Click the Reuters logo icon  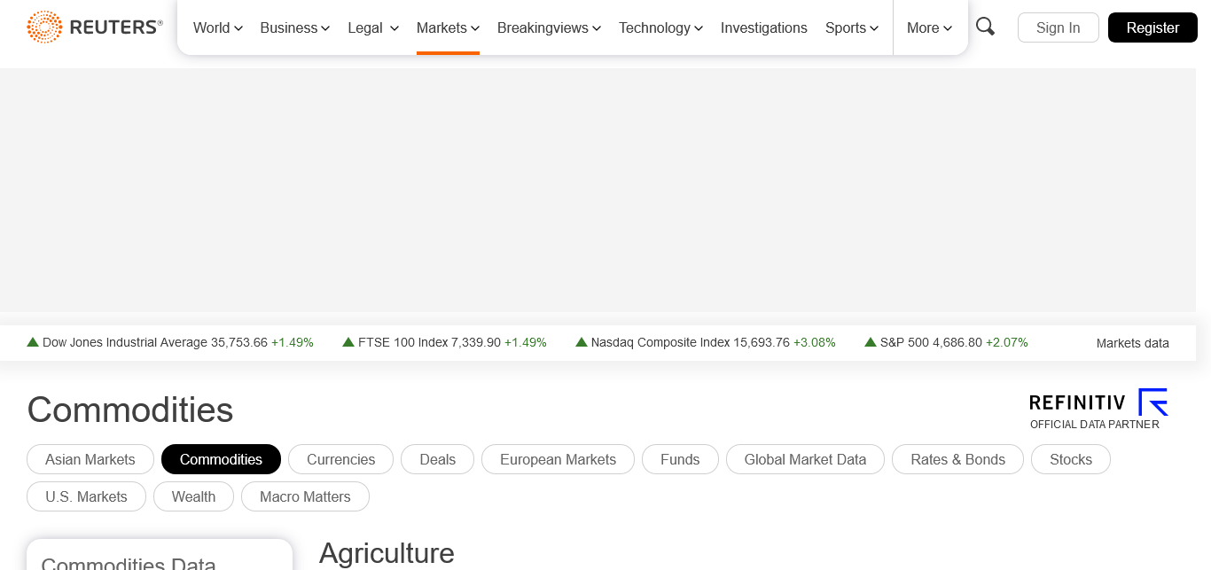pos(44,27)
